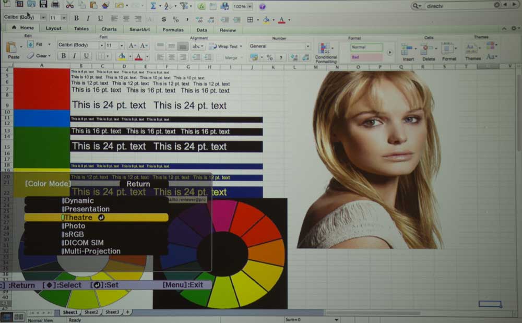Click the Merge button
This screenshot has width=522, height=323.
231,58
